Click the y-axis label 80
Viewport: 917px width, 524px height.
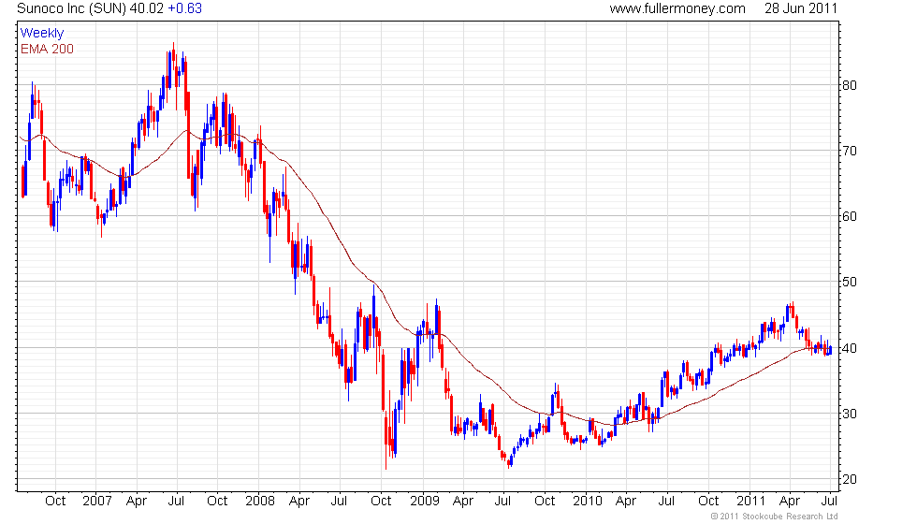click(x=850, y=85)
